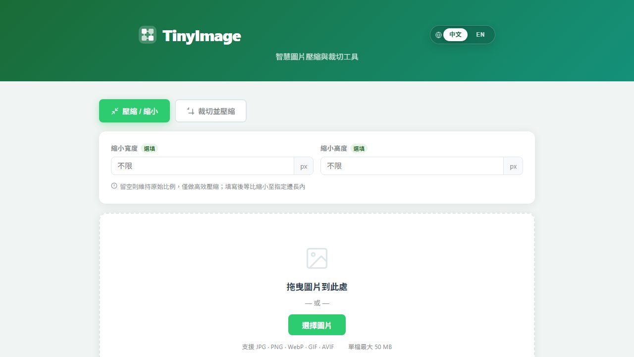Focus the 縮小寬度 input field
This screenshot has height=357, width=634.
tap(203, 166)
